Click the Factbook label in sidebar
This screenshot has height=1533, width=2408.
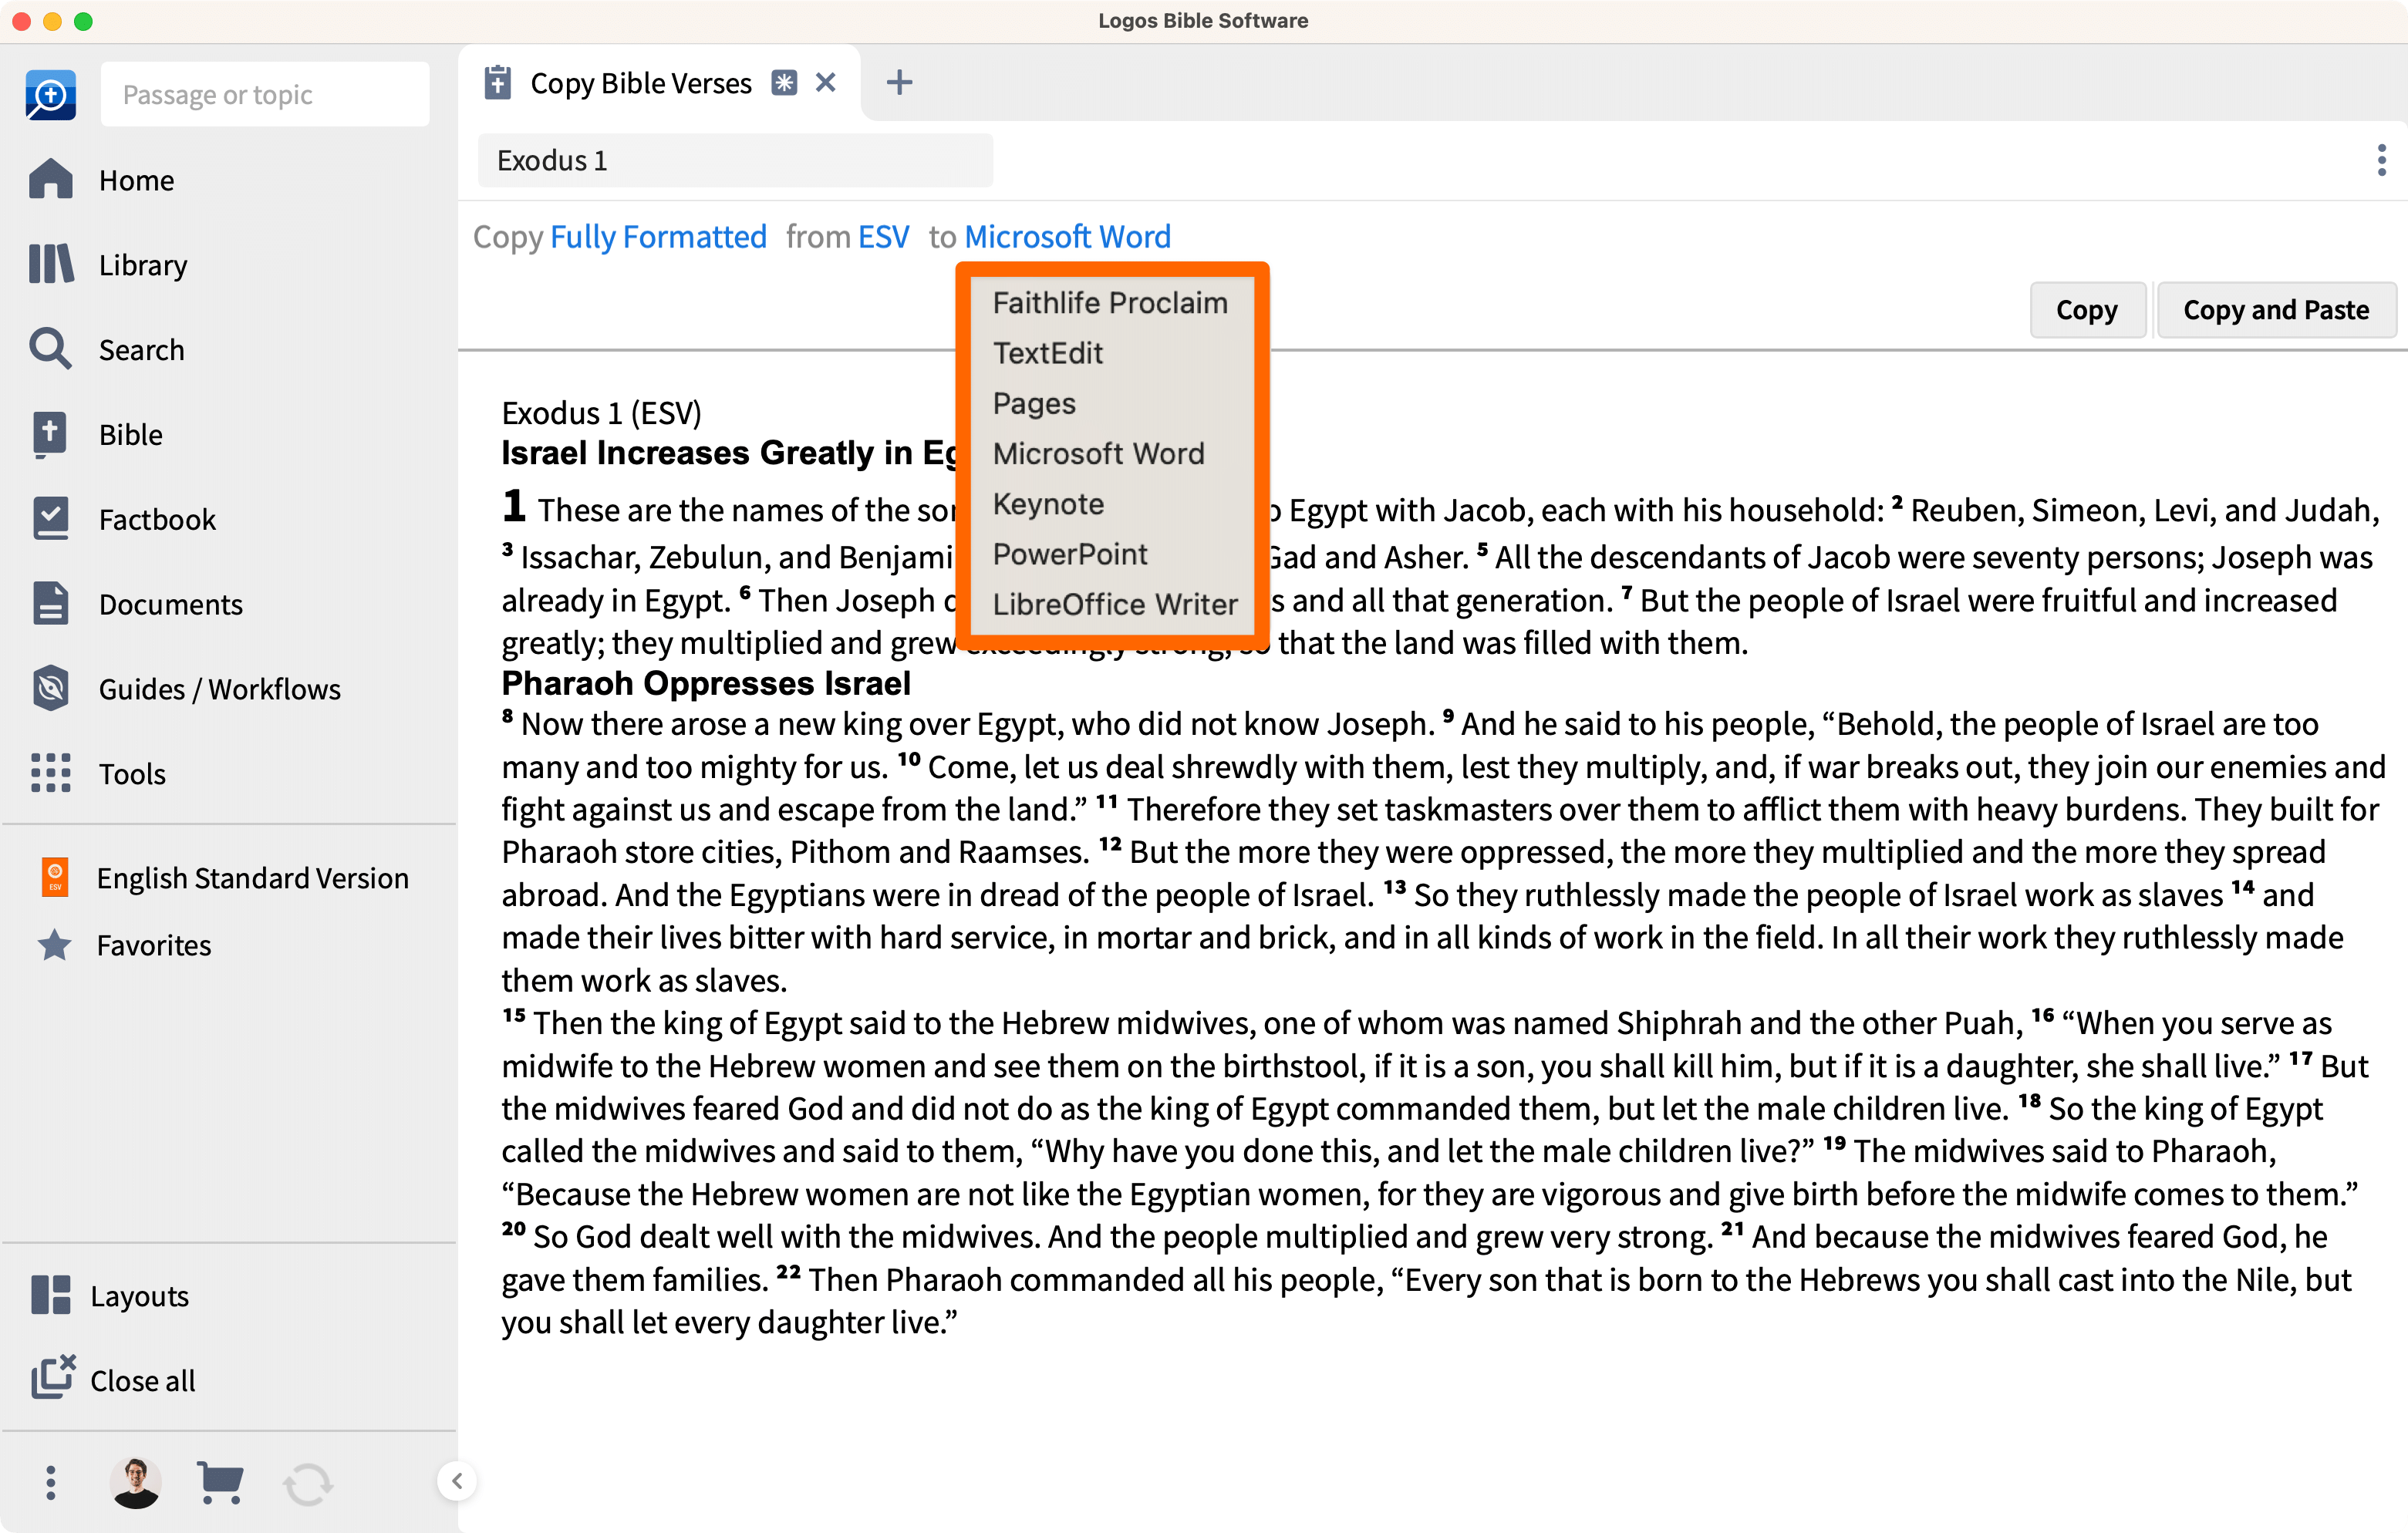pos(157,519)
